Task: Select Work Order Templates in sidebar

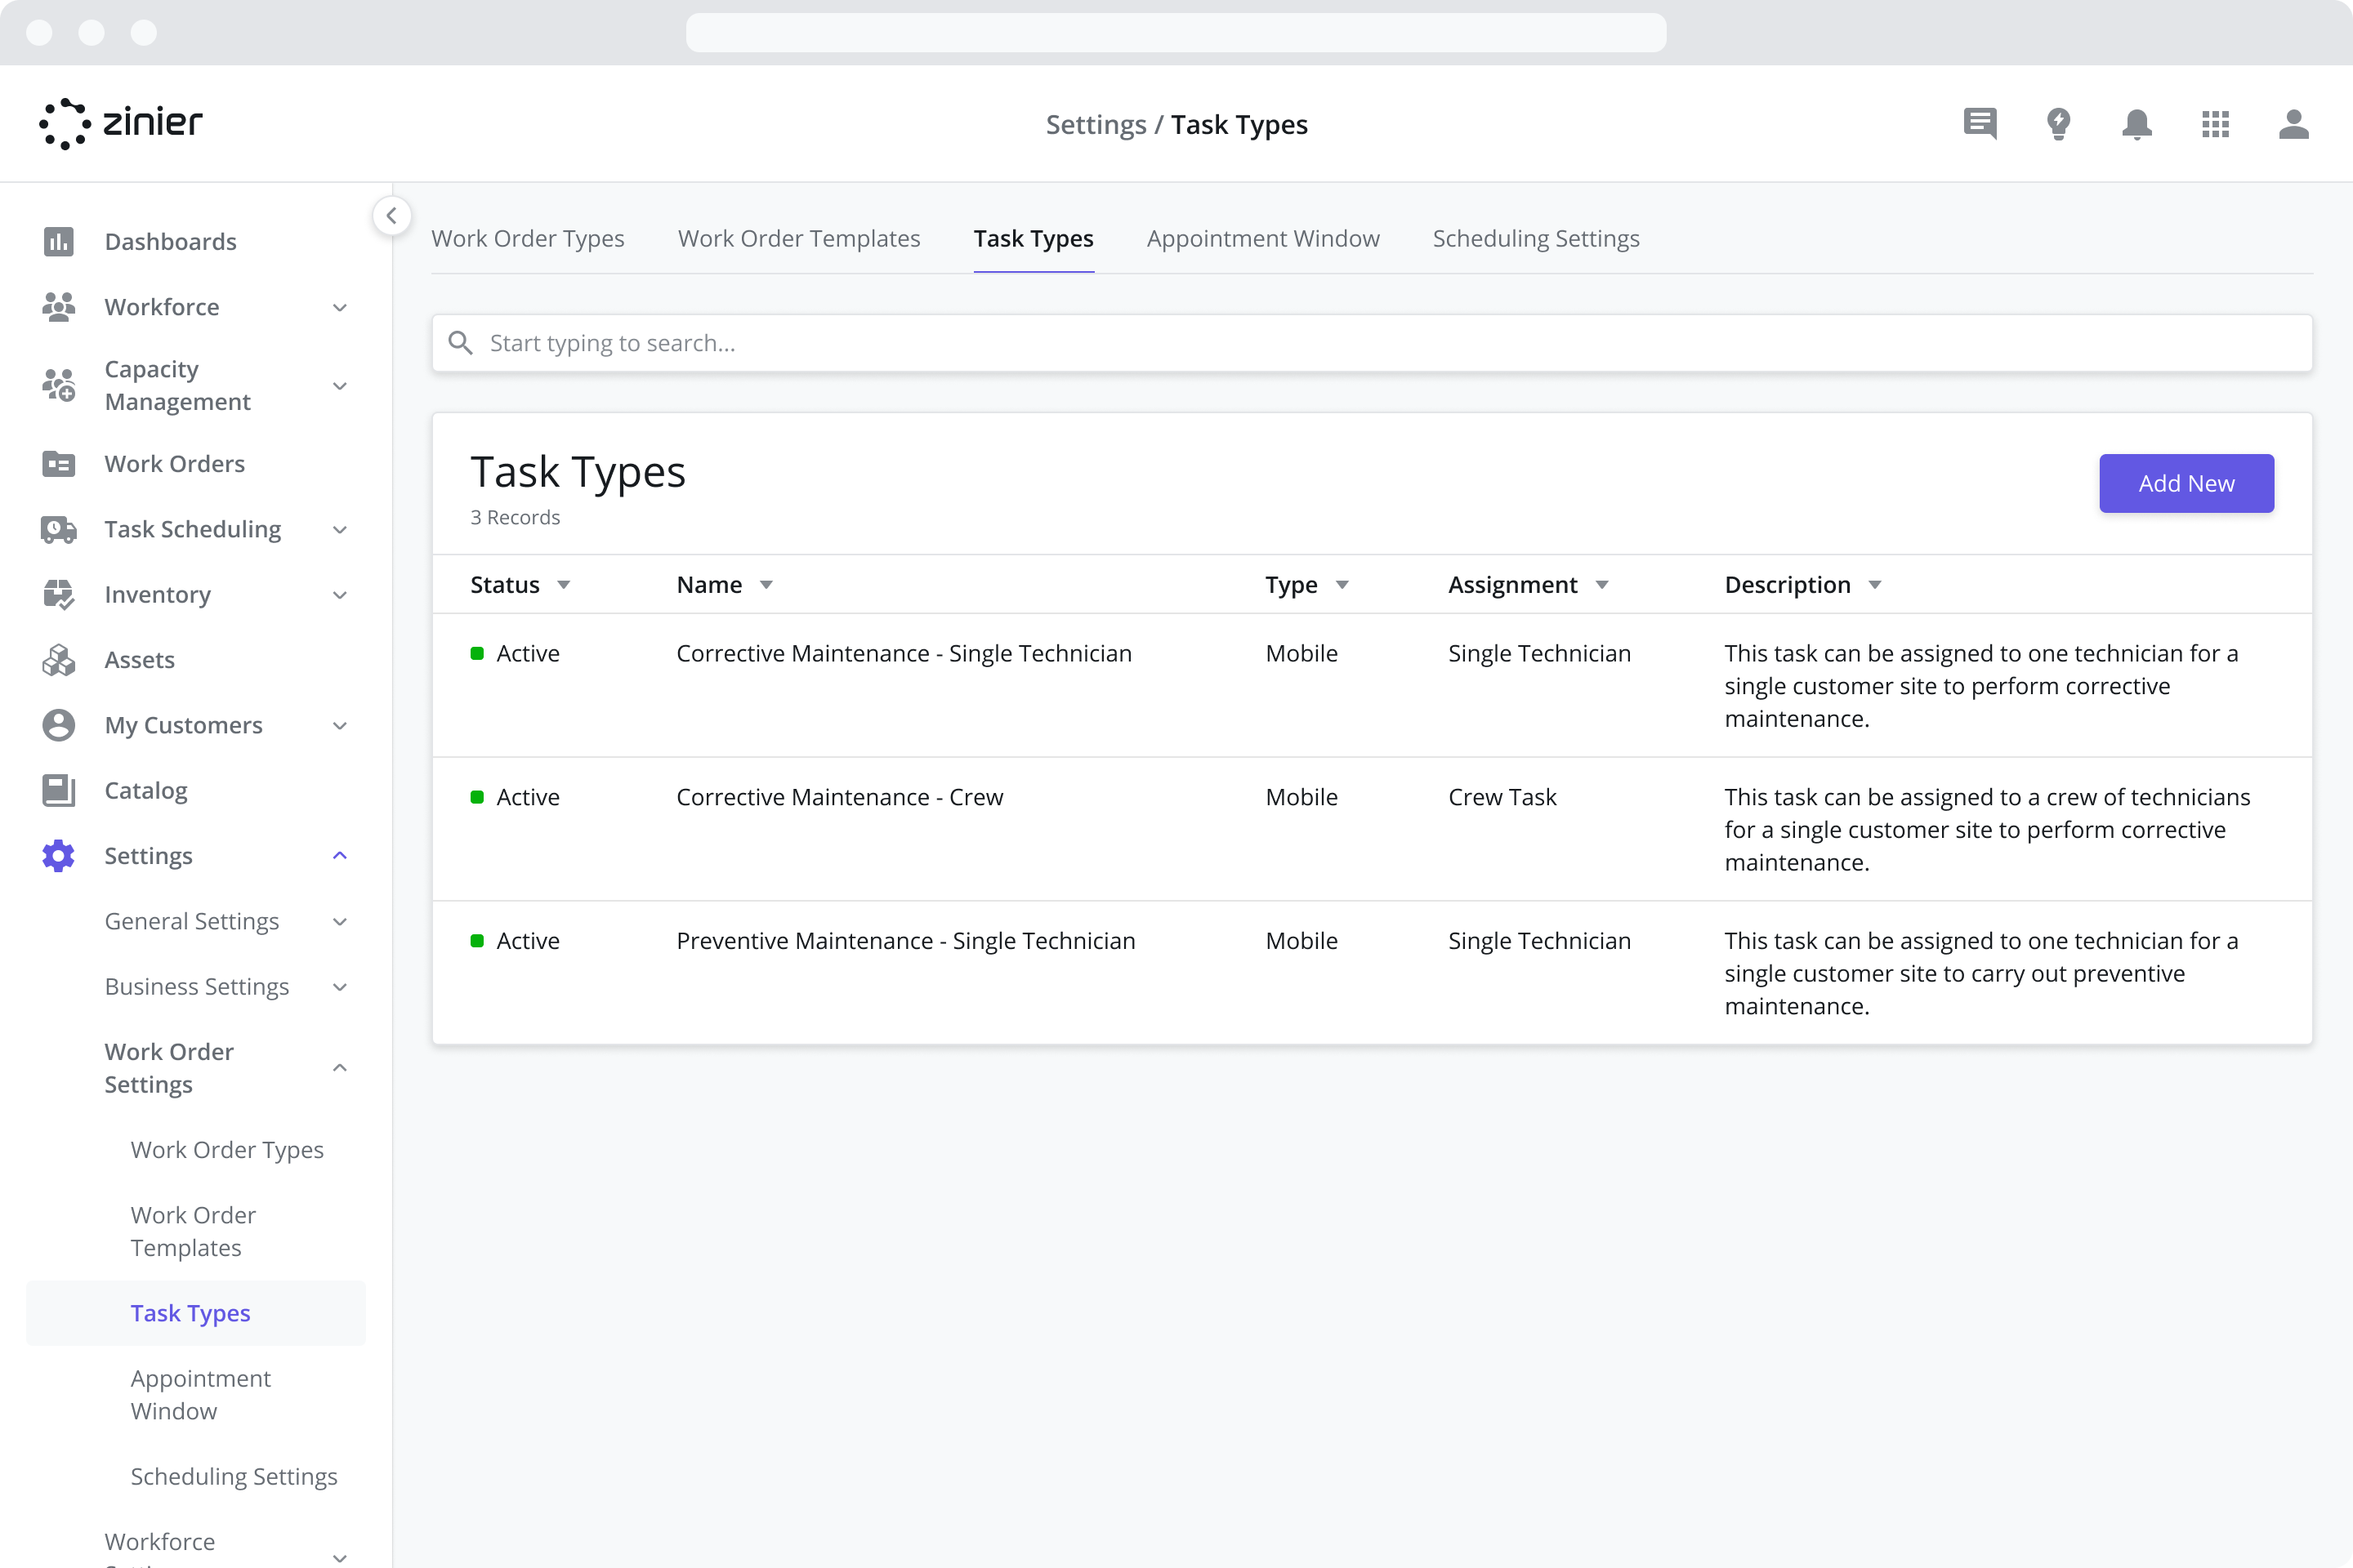Action: [193, 1231]
